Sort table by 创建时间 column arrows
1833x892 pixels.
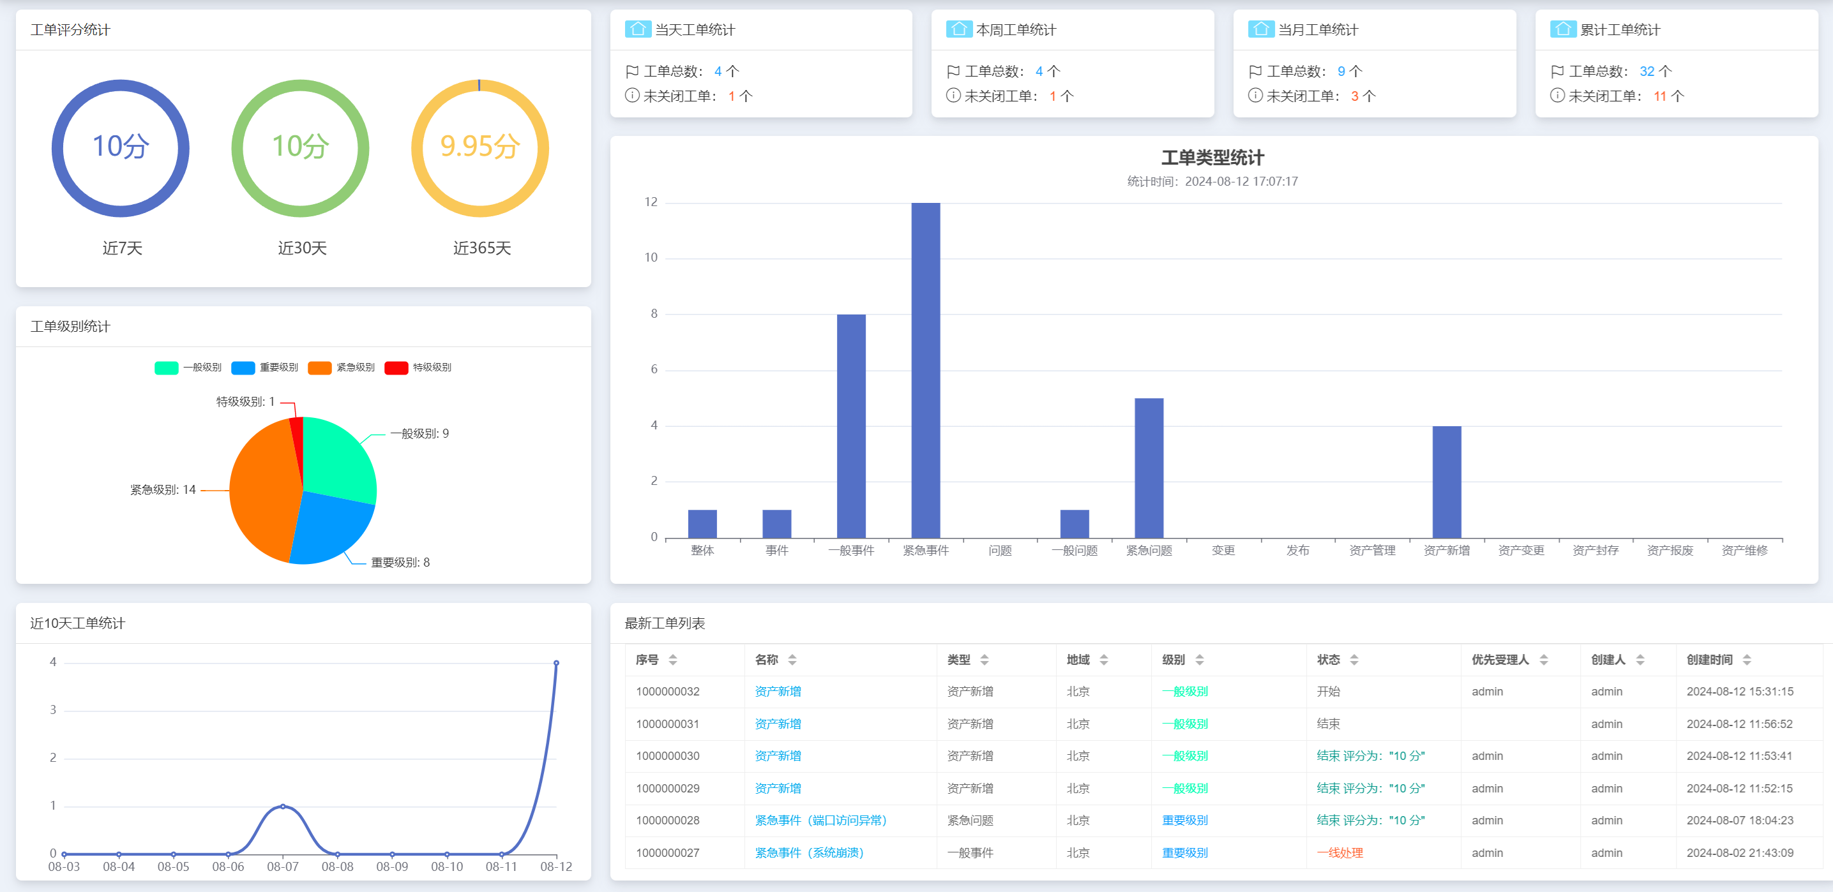pos(1746,660)
